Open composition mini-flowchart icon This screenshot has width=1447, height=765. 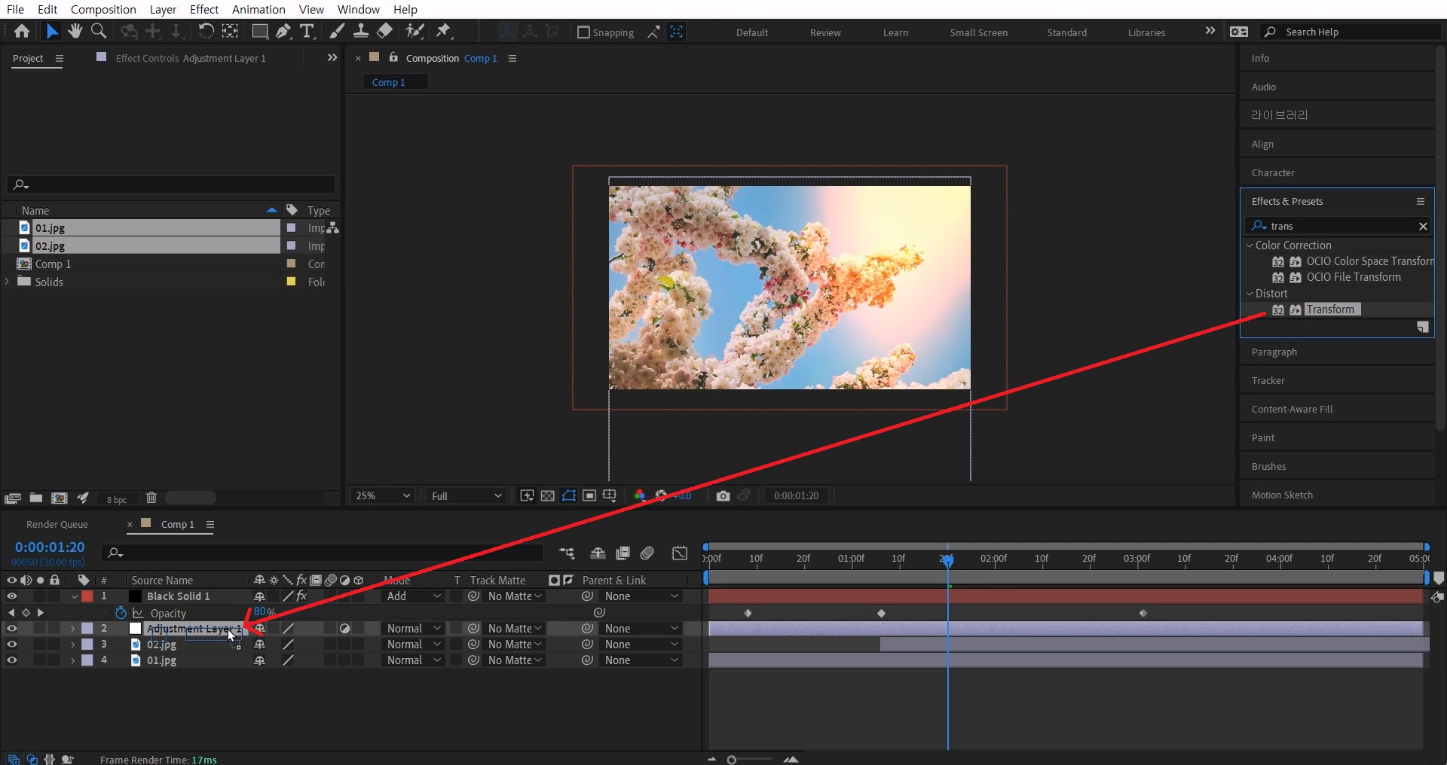tap(567, 553)
